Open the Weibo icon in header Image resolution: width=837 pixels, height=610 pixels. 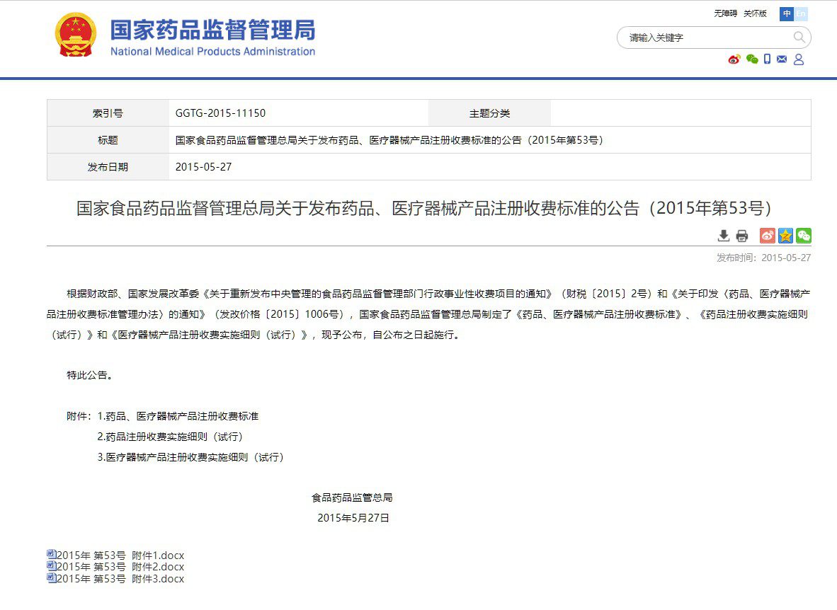pos(734,59)
